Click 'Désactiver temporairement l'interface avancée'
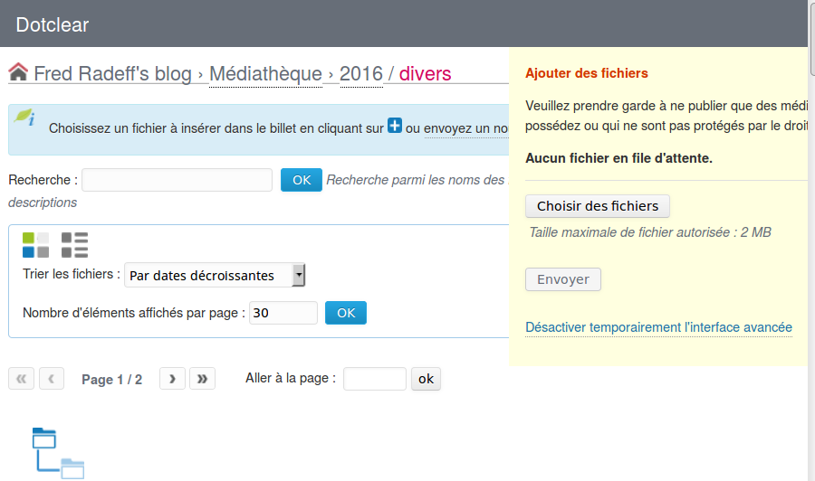 point(658,327)
